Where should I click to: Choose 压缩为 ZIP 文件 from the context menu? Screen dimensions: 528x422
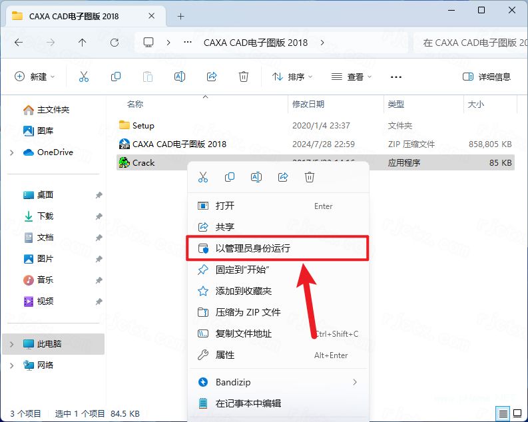(278, 312)
